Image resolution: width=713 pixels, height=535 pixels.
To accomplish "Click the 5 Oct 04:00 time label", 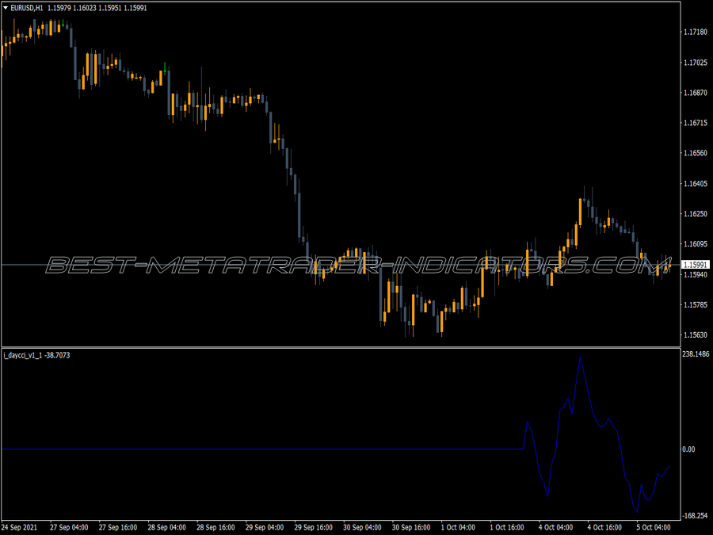I will (x=654, y=527).
